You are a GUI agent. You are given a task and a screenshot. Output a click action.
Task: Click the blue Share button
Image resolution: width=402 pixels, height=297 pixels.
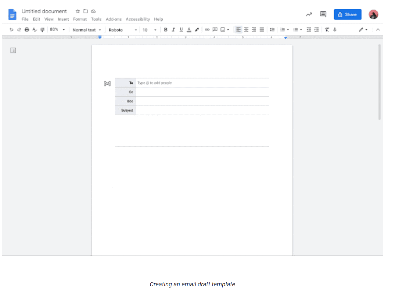click(347, 14)
